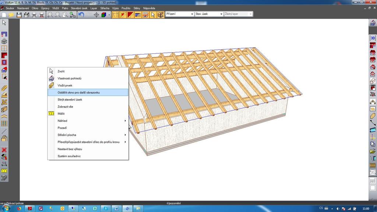Expand the Náhled submenu
Screen dimensions: 377x212
(x=88, y=121)
